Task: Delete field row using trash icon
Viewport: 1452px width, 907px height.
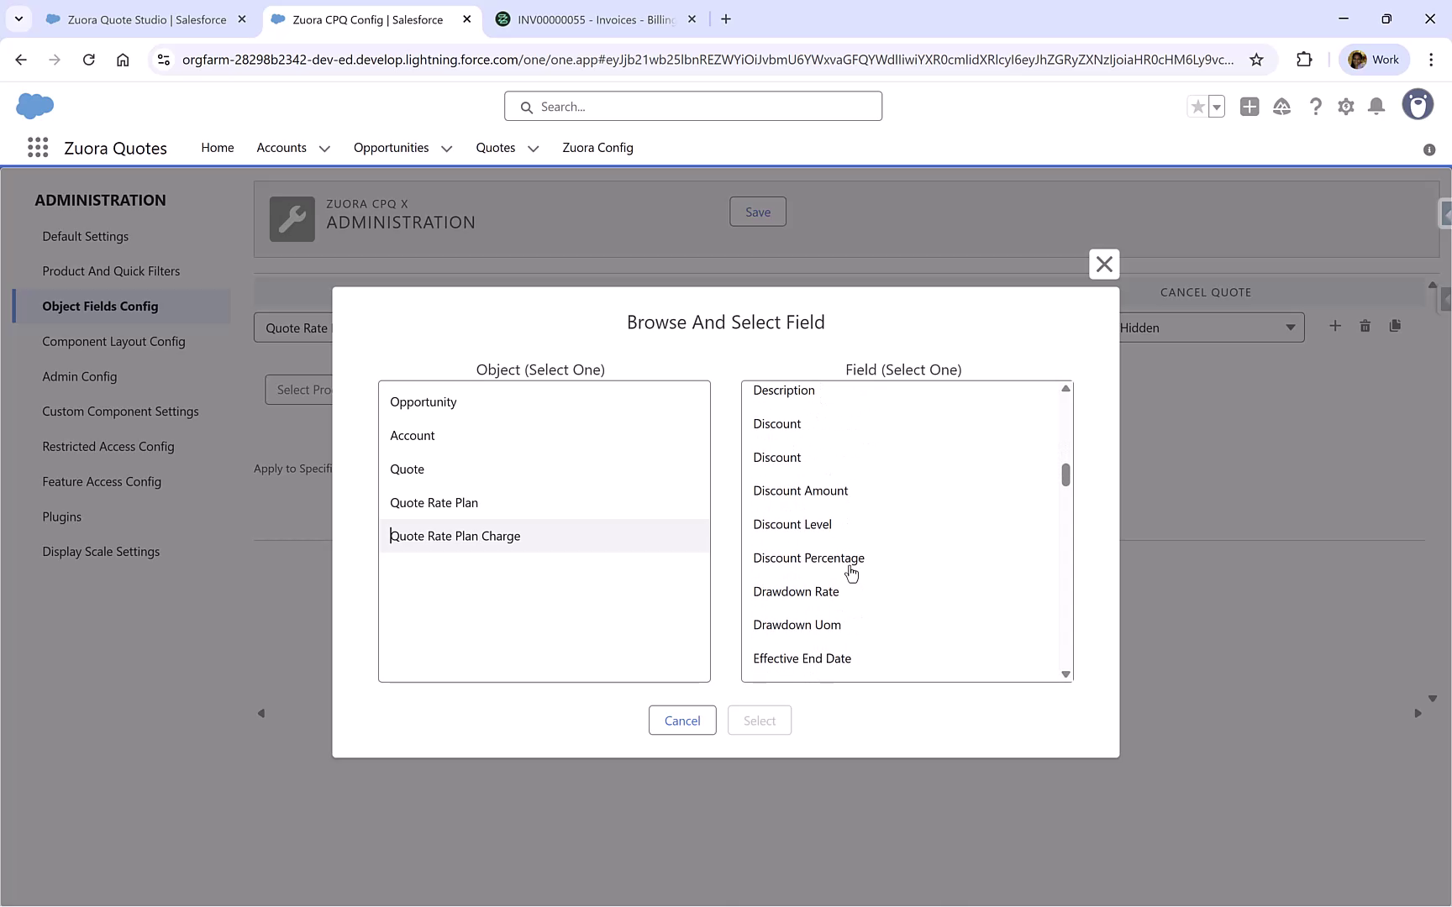Action: coord(1365,326)
